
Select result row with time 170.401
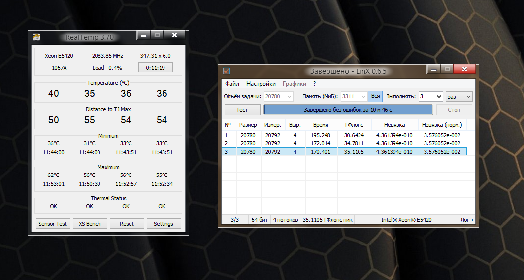coord(344,152)
